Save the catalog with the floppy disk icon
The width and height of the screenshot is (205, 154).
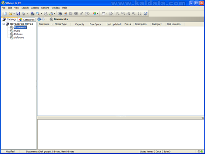18,14
